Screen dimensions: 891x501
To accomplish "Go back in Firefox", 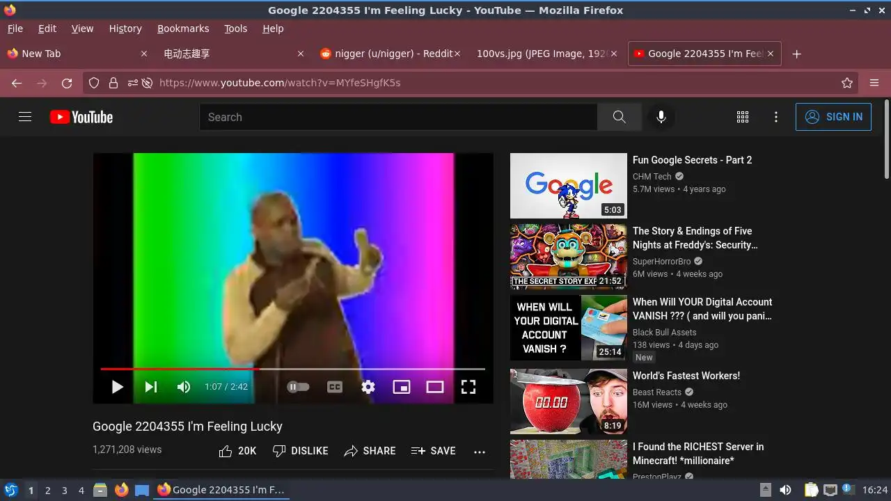I will (17, 83).
